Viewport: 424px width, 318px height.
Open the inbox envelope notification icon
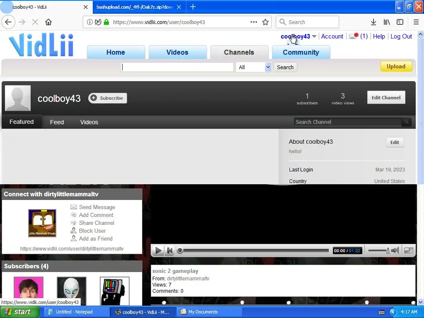click(x=354, y=36)
